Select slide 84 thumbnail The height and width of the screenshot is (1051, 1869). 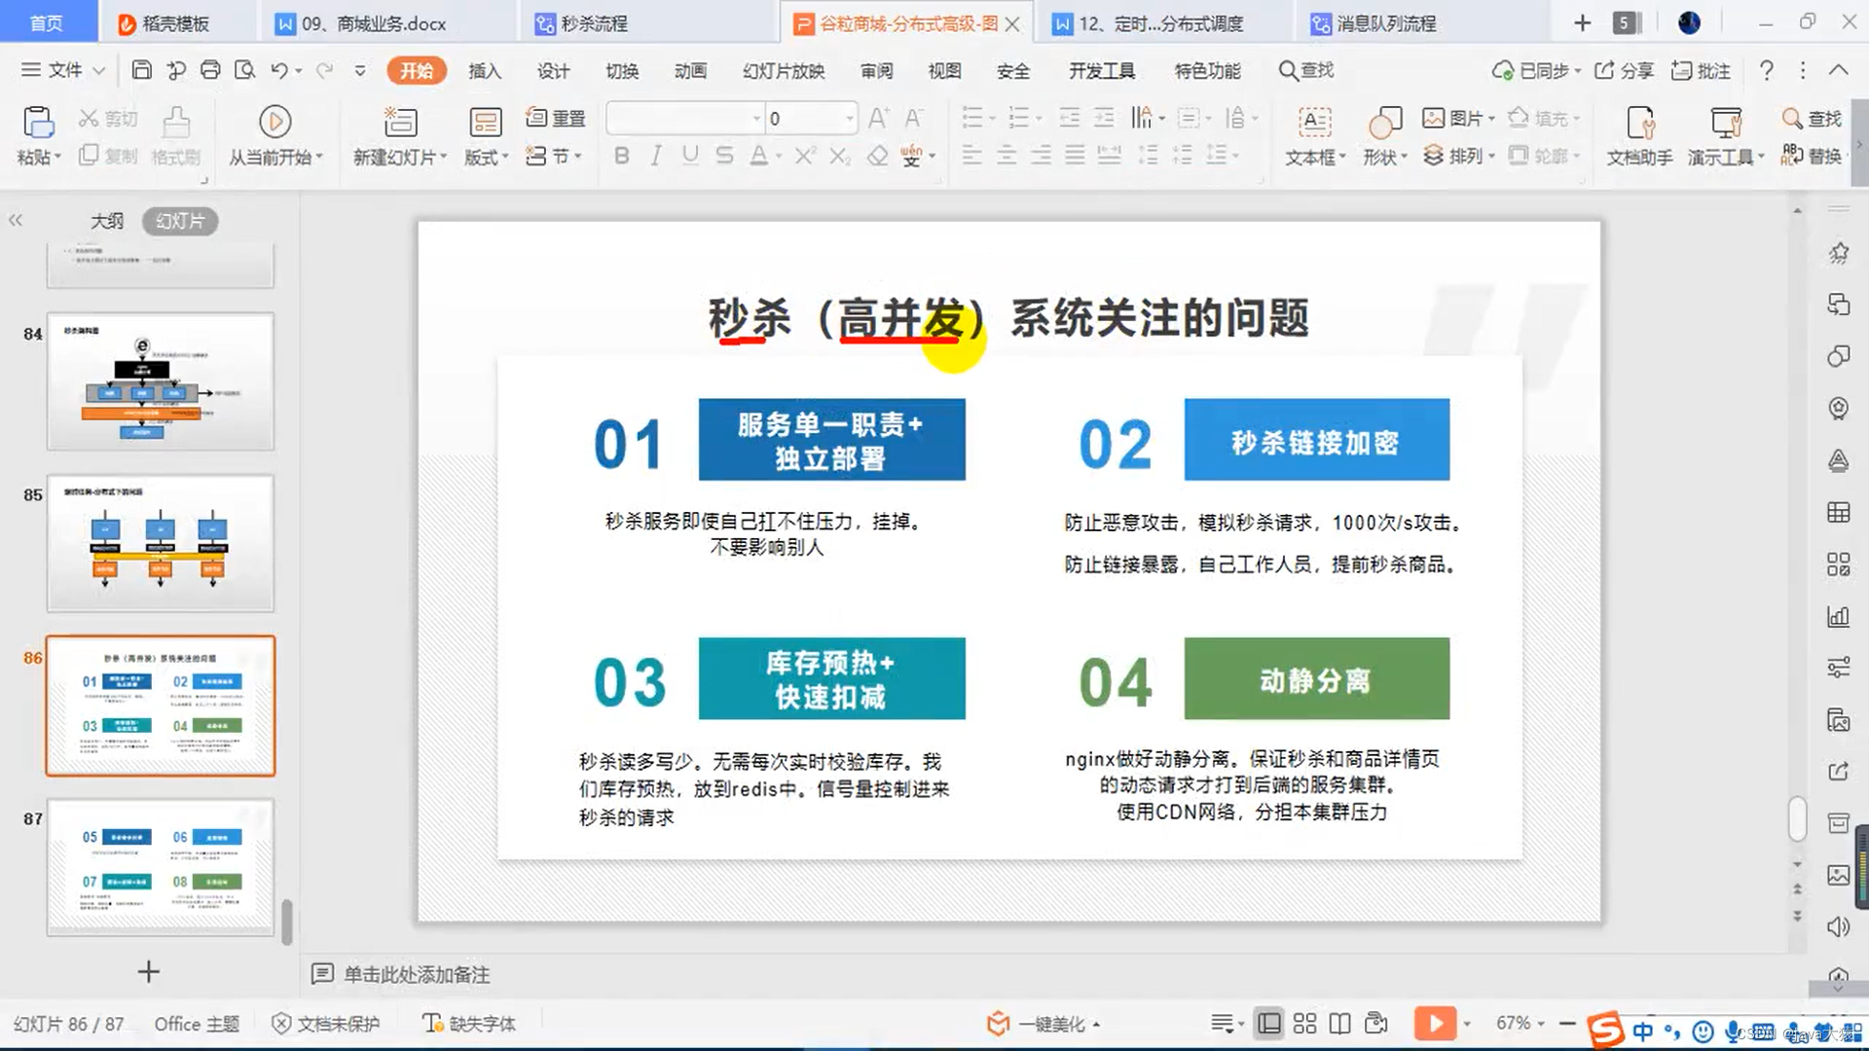click(161, 381)
